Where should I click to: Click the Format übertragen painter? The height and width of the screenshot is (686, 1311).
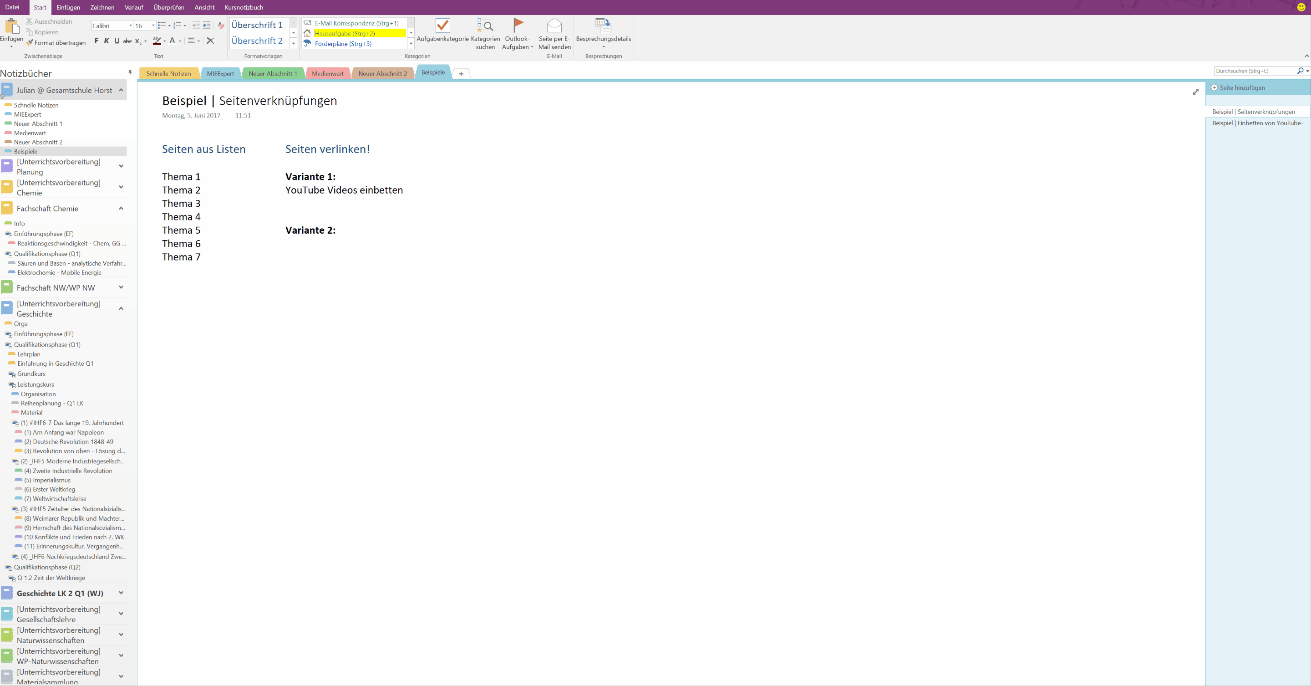point(56,43)
